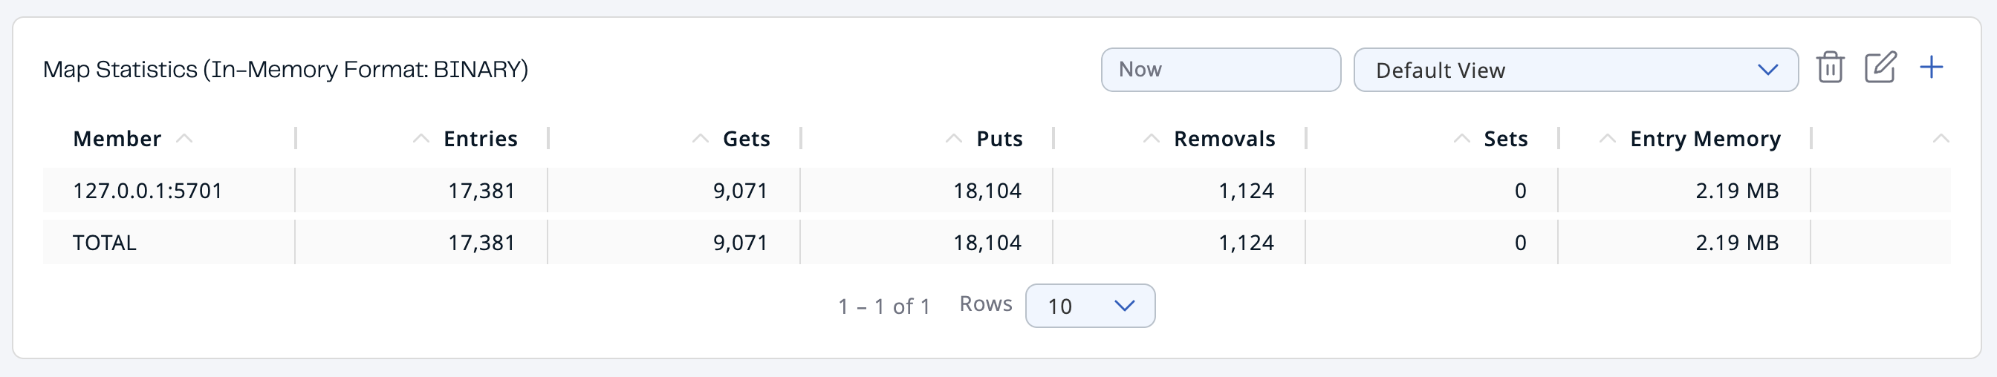Image resolution: width=1997 pixels, height=377 pixels.
Task: Sort by the Member column header
Action: [x=117, y=139]
